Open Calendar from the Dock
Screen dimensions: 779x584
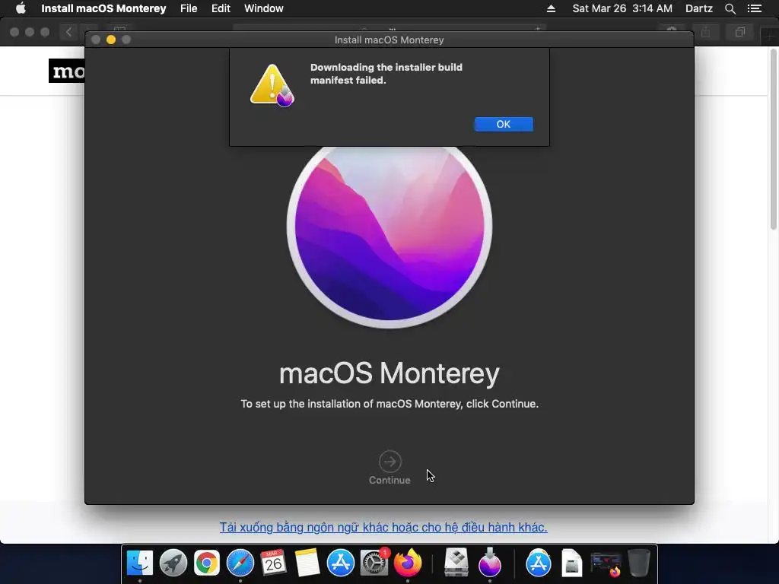pos(273,563)
